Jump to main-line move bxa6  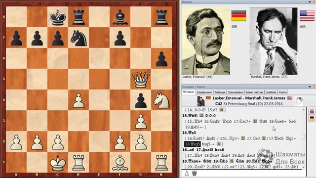click(219, 150)
